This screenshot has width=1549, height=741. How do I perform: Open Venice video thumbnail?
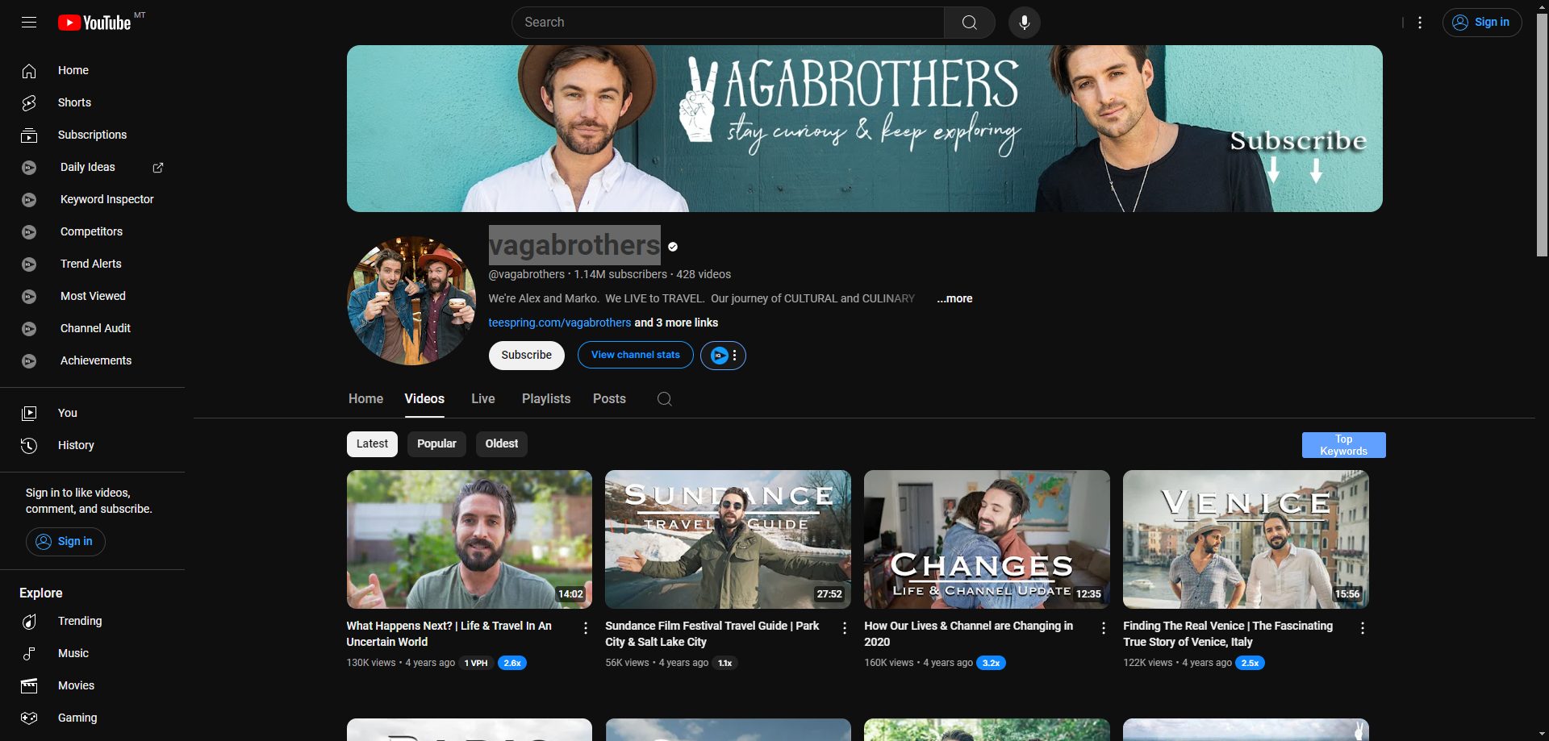pyautogui.click(x=1246, y=539)
